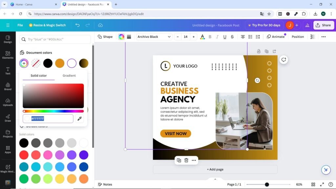This screenshot has height=189, width=336.
Task: Open the Uploads sidebar panel
Action: [x=8, y=102]
